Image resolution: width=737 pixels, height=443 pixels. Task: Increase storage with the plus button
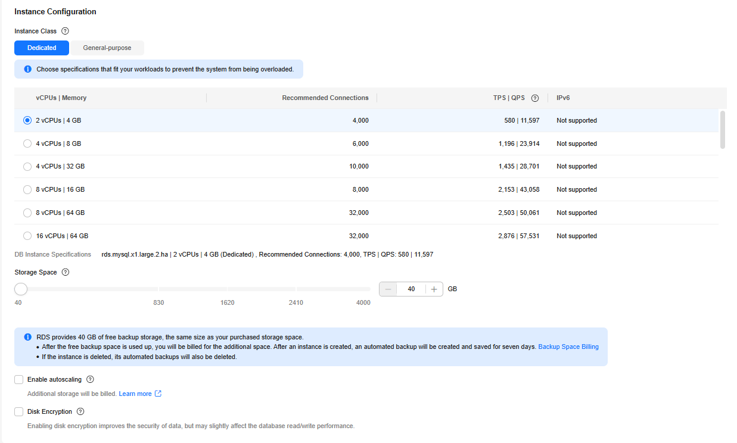[434, 289]
